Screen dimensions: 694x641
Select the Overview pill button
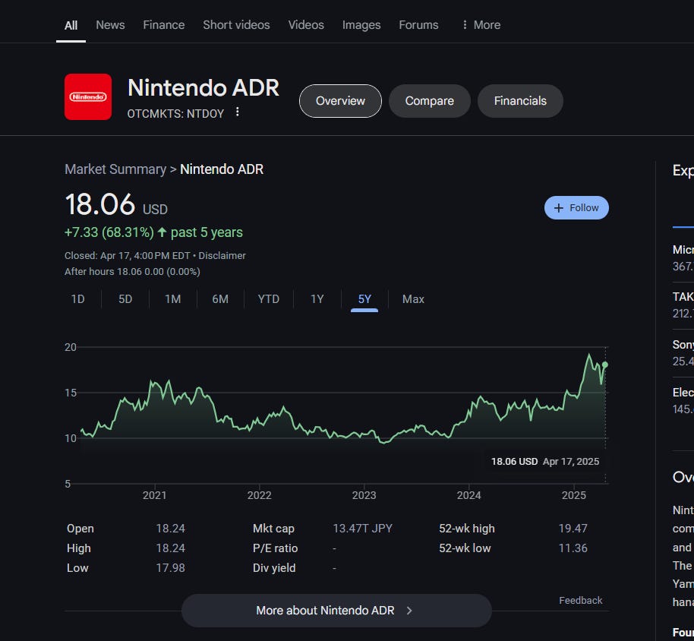340,101
